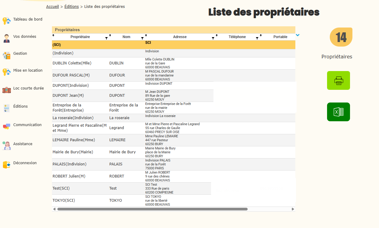Sort the table by Téléphone column

pos(237,37)
